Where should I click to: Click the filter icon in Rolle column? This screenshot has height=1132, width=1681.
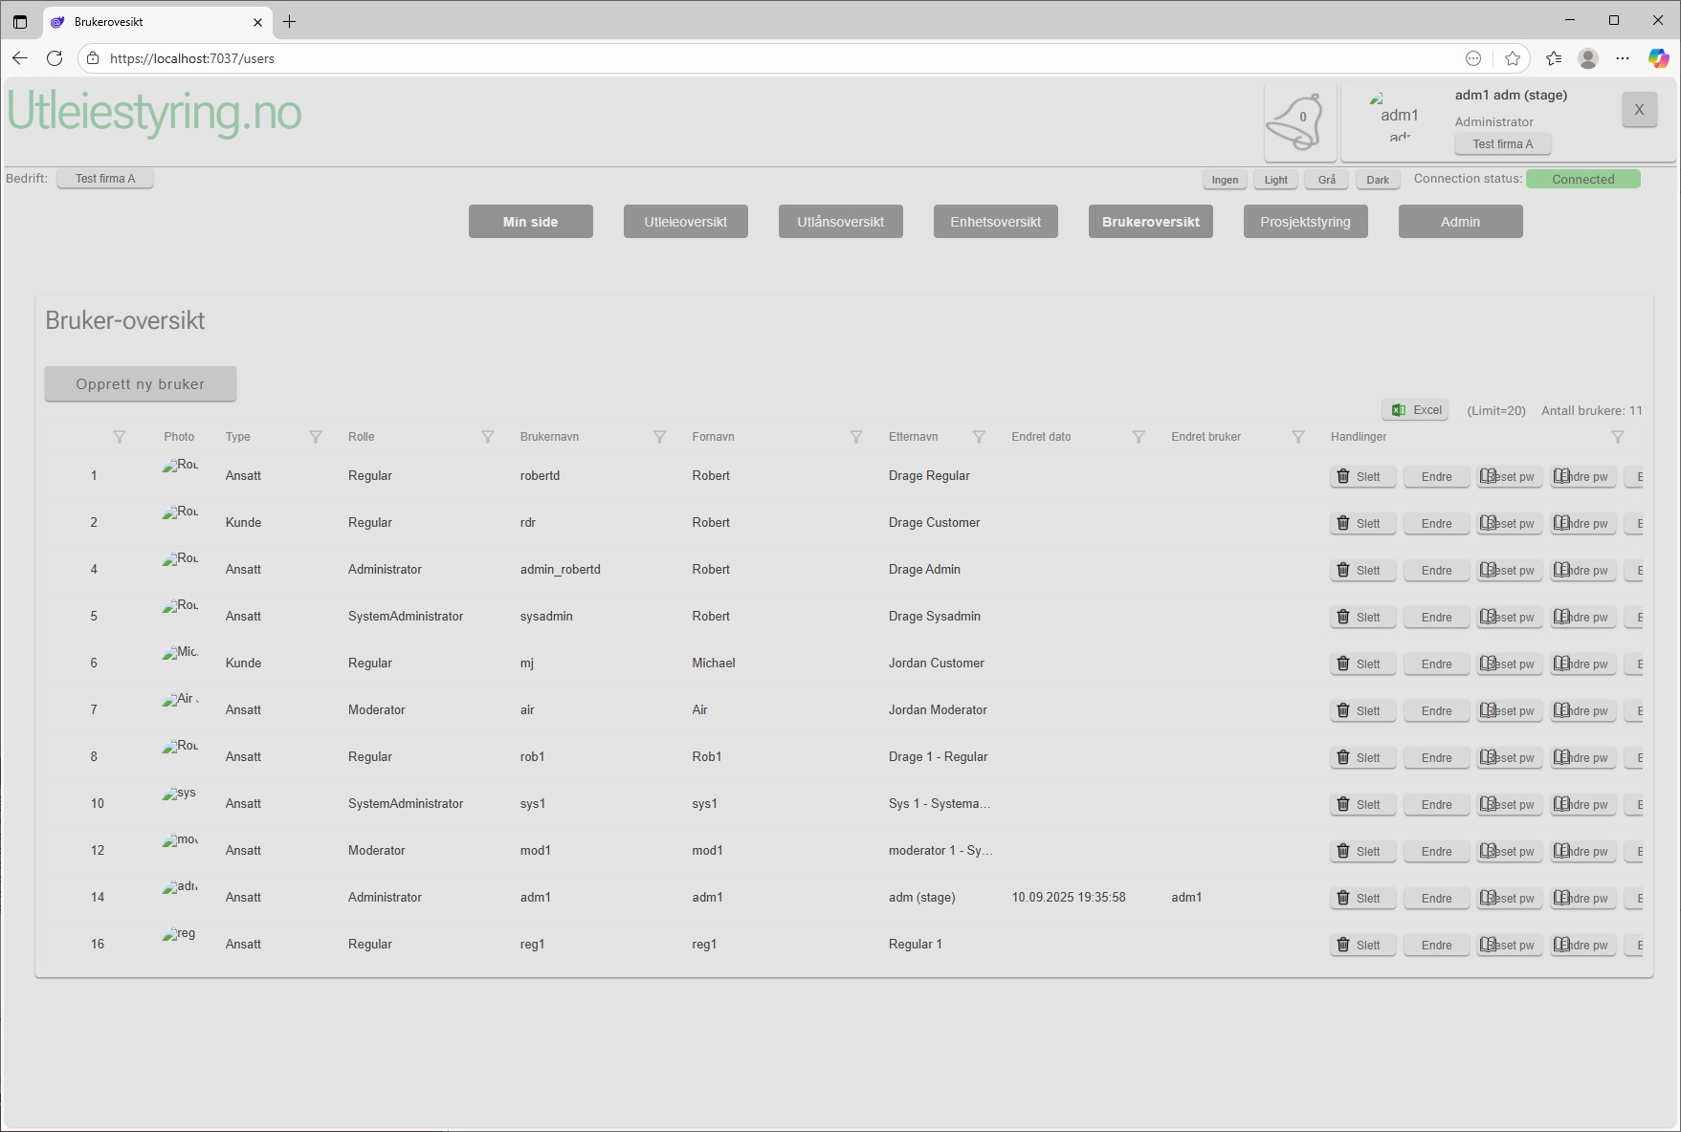pos(487,437)
